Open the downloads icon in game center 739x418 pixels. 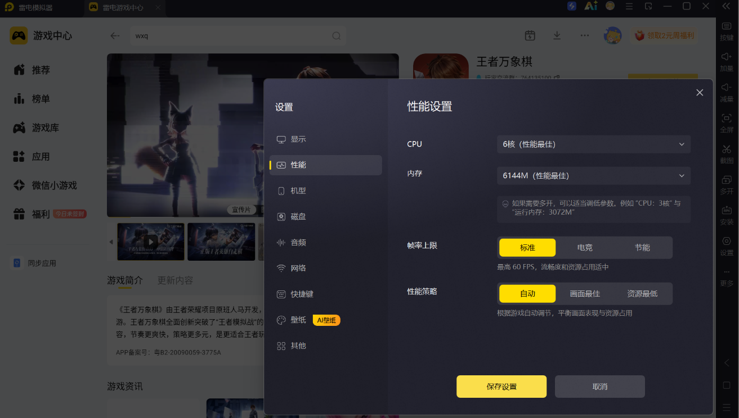557,35
